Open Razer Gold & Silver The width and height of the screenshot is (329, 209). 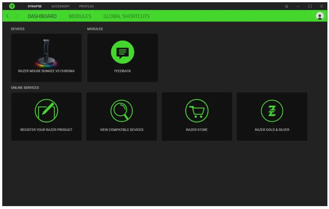(x=272, y=116)
